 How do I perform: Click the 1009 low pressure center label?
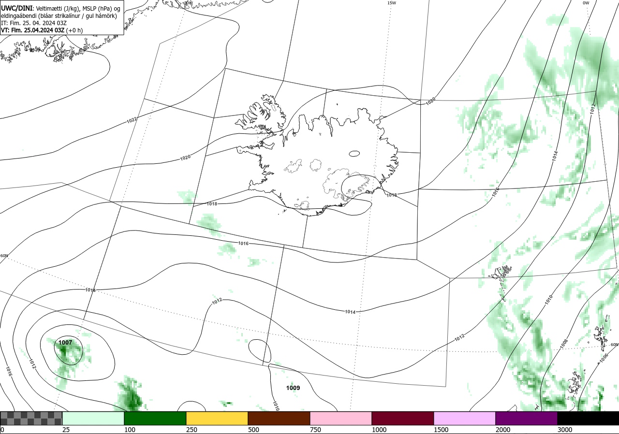293,388
